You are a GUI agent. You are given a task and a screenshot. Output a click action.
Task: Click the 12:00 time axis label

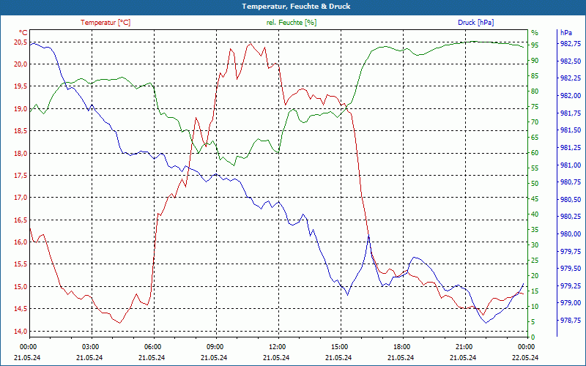[x=277, y=346]
